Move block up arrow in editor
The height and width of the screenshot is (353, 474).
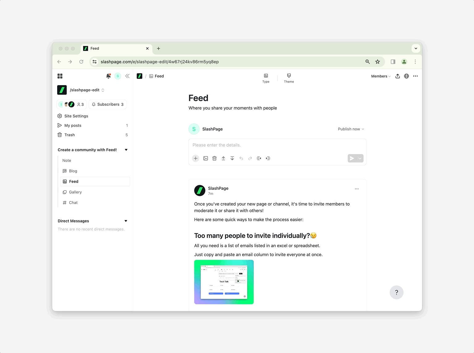tap(223, 158)
